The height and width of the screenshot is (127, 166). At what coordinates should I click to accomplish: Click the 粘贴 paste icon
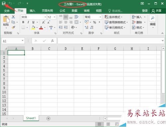6,19
